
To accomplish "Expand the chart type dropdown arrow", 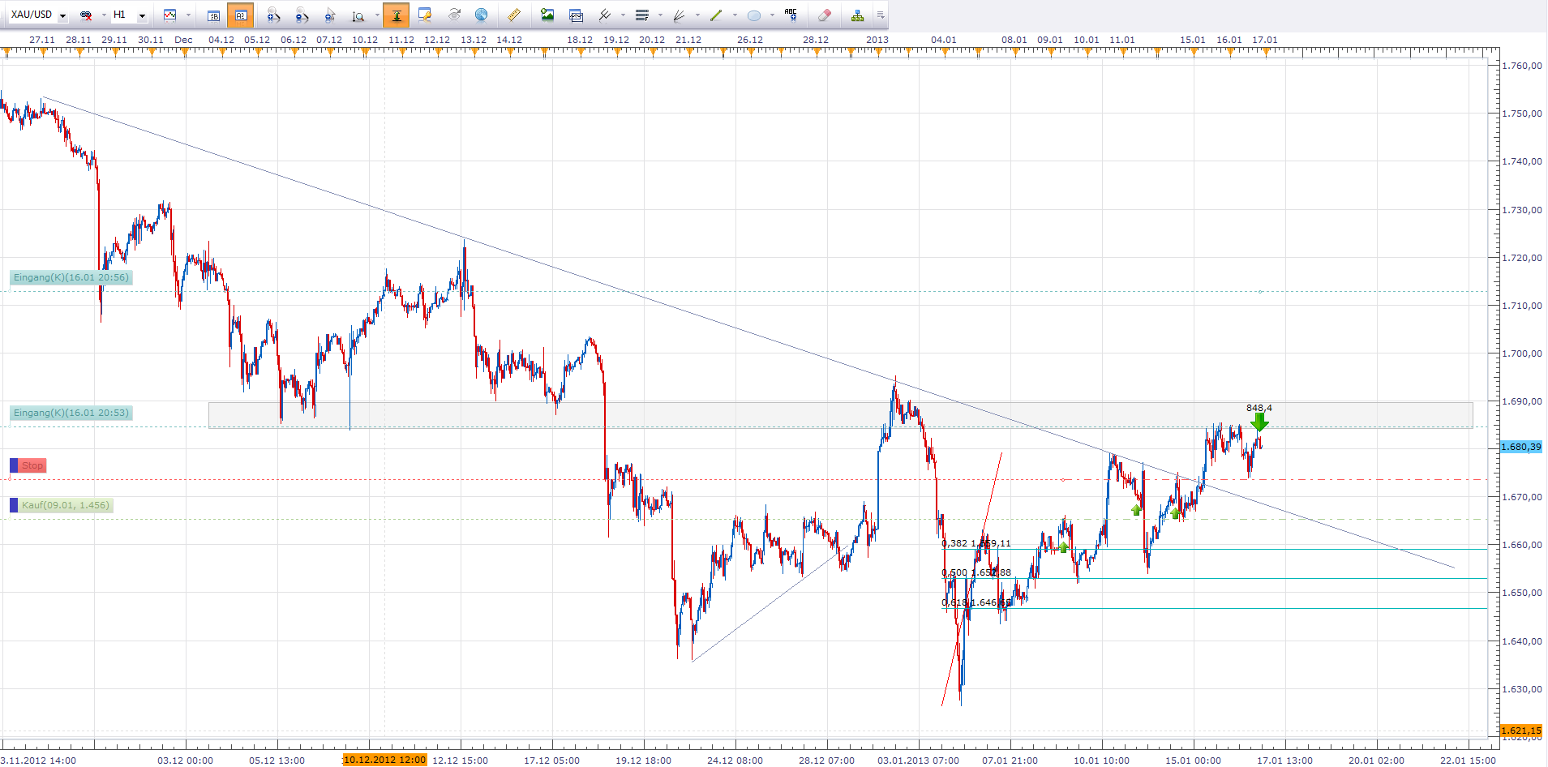I will [188, 15].
